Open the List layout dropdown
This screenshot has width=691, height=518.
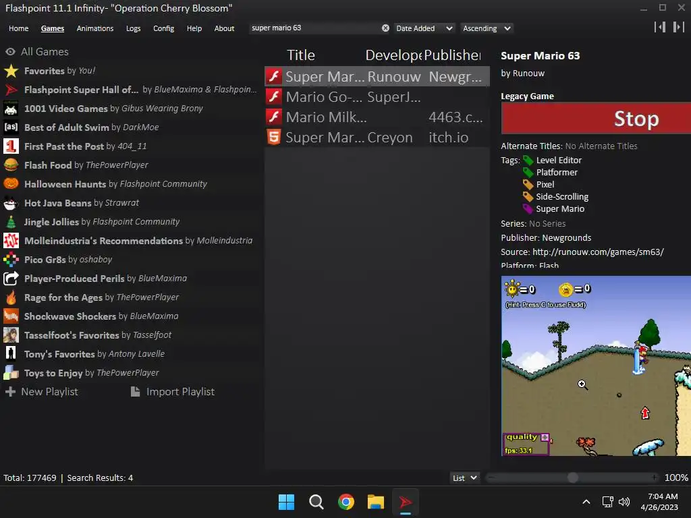tap(464, 478)
